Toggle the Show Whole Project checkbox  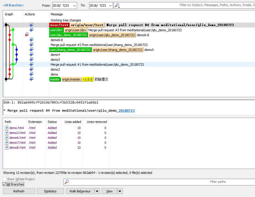(x=4, y=179)
